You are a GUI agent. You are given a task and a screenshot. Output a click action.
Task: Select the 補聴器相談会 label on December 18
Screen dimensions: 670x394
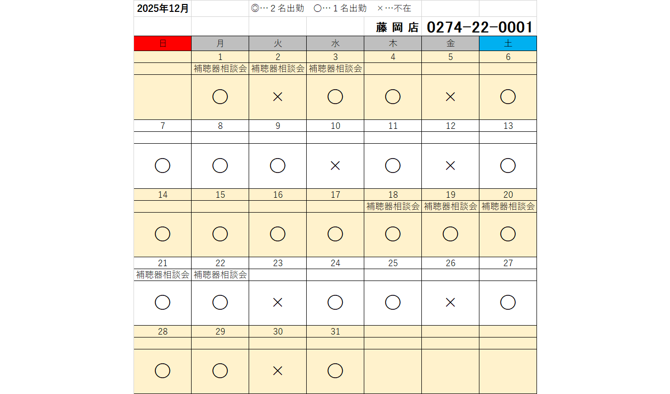point(393,207)
